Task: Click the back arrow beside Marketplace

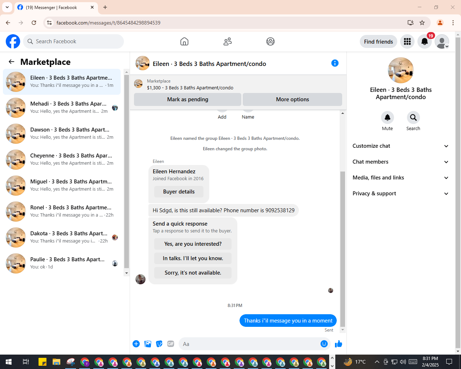Action: pos(12,62)
